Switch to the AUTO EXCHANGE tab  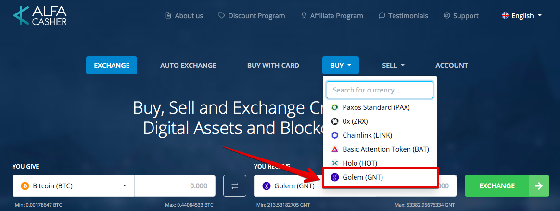point(188,66)
